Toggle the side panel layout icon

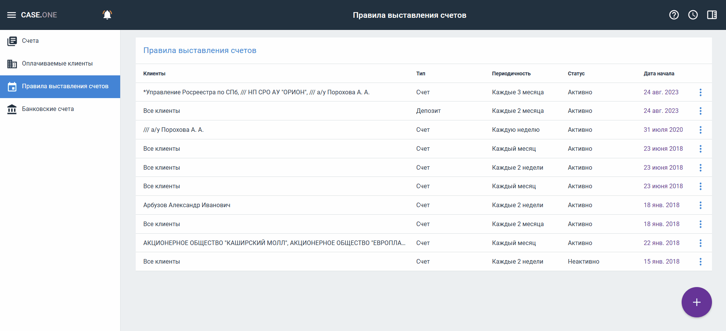click(x=712, y=15)
